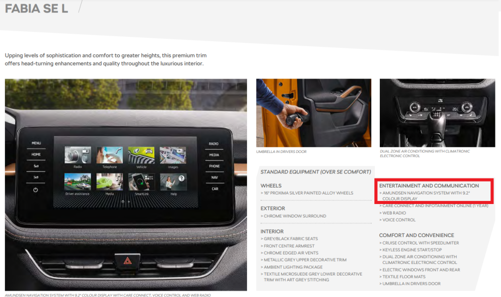Click the dual zone air conditioning photo
Screen dimensions: 501x297
(x=437, y=113)
